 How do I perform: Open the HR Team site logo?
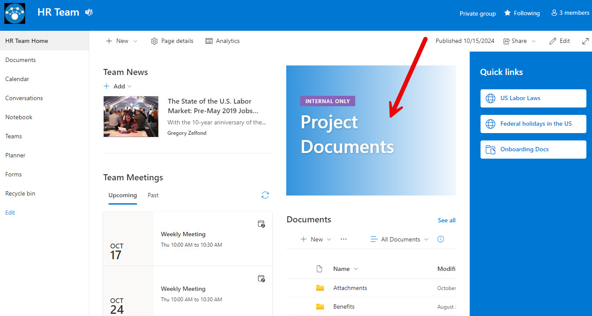pos(15,13)
